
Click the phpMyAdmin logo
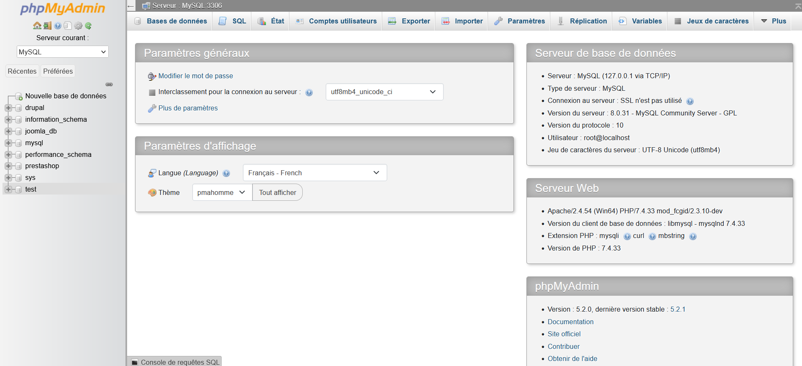tap(63, 9)
